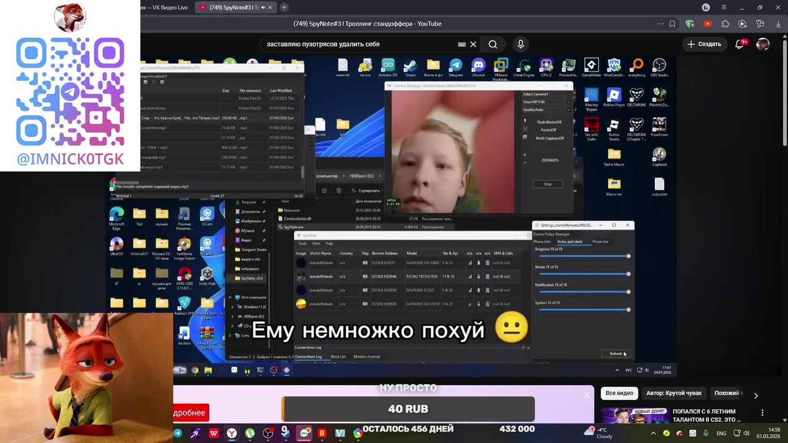The width and height of the screenshot is (788, 443).
Task: Open the PizzaTower shortcut
Action: [659, 127]
